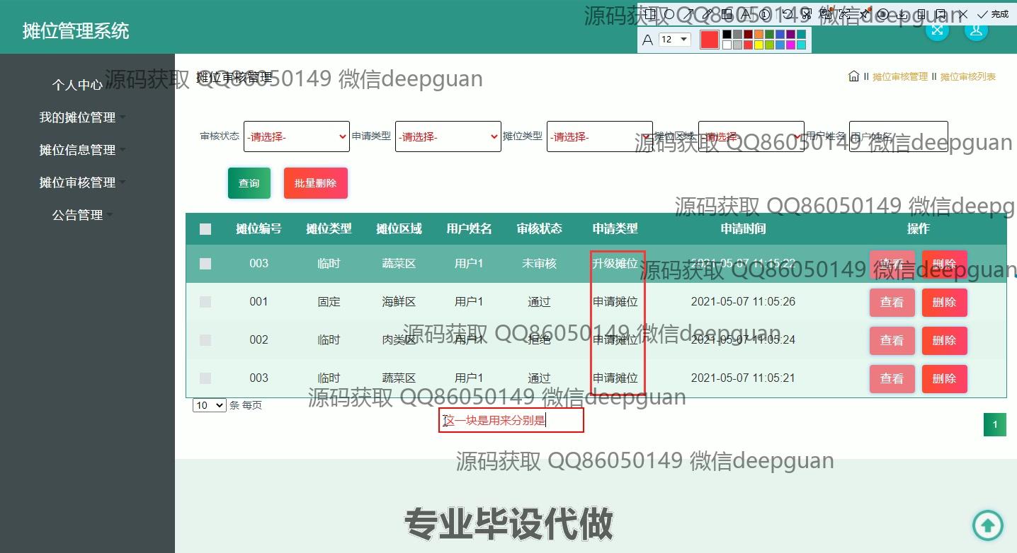
Task: Click the 批量删除 button
Action: (315, 183)
